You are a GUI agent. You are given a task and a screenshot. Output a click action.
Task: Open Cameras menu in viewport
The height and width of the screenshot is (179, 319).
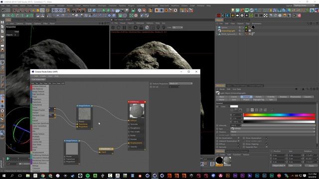click(x=19, y=23)
